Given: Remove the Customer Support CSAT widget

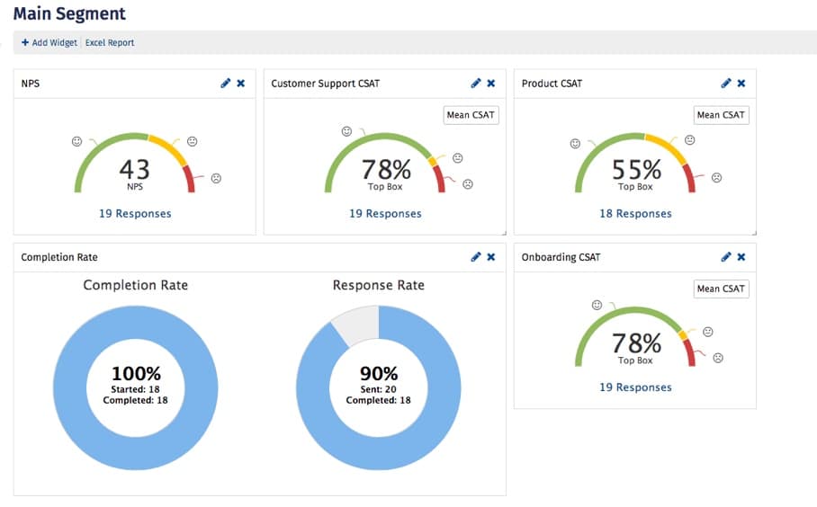Looking at the screenshot, I should tap(490, 84).
